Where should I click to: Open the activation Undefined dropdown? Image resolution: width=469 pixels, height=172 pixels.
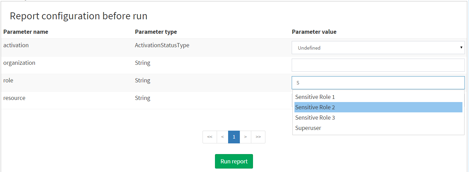(x=378, y=48)
